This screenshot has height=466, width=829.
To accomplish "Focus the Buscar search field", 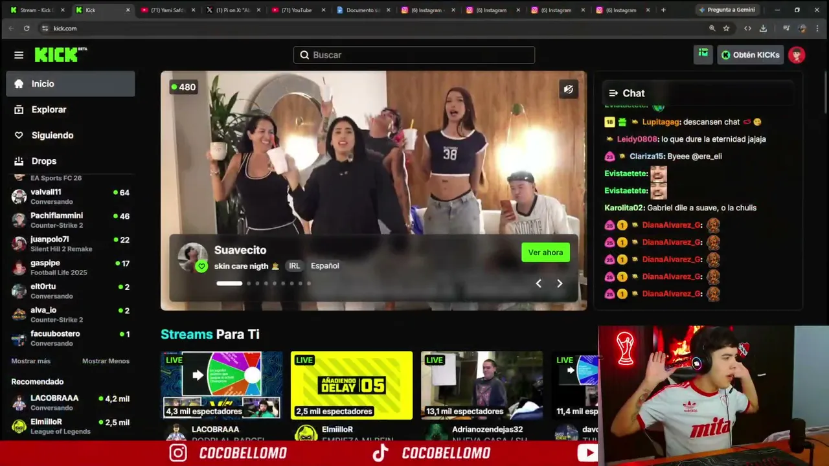I will (414, 55).
